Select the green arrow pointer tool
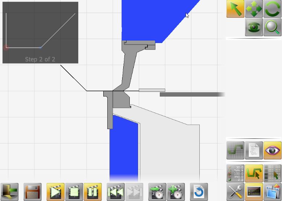 point(235,9)
